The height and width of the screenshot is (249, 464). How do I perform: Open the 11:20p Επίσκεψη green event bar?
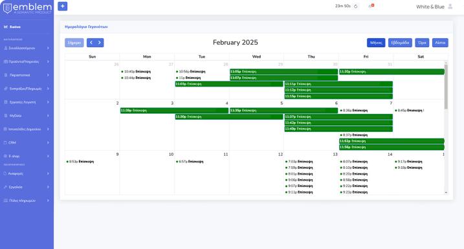click(x=392, y=72)
